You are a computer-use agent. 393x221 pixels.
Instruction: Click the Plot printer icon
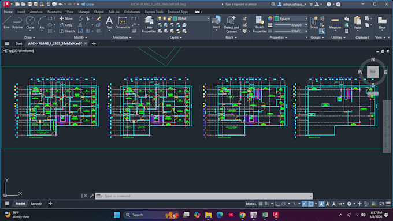pos(54,4)
